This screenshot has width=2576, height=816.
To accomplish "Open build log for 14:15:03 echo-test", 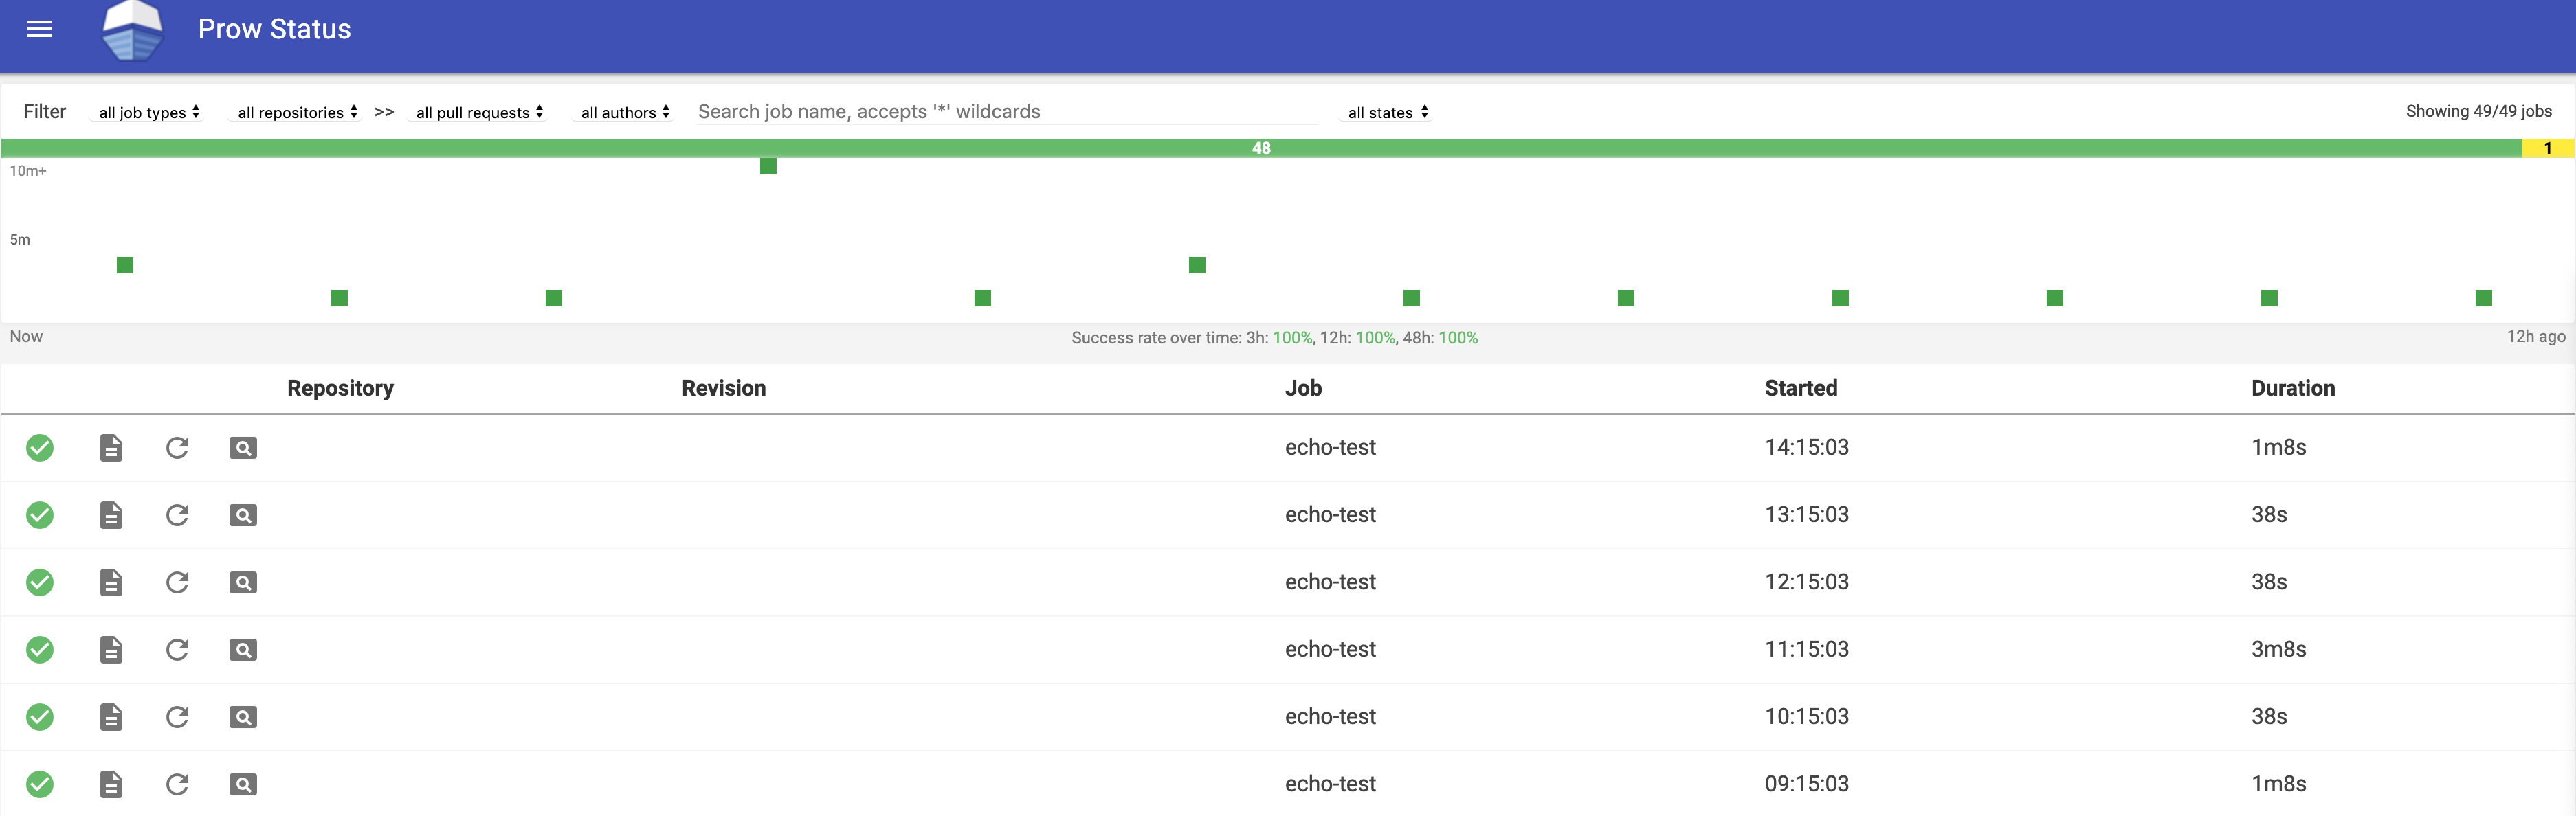I will (x=111, y=447).
